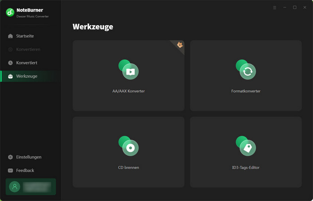
Task: Click the Feedback envelope icon
Action: coord(10,171)
